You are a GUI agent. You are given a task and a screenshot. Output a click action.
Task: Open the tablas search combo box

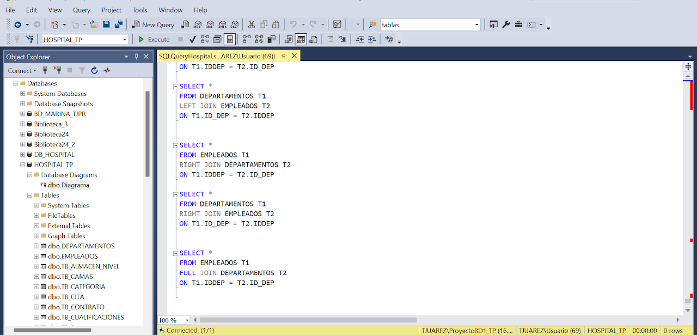[x=430, y=25]
